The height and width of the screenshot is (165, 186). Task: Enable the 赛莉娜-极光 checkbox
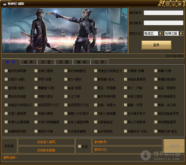(x=95, y=79)
